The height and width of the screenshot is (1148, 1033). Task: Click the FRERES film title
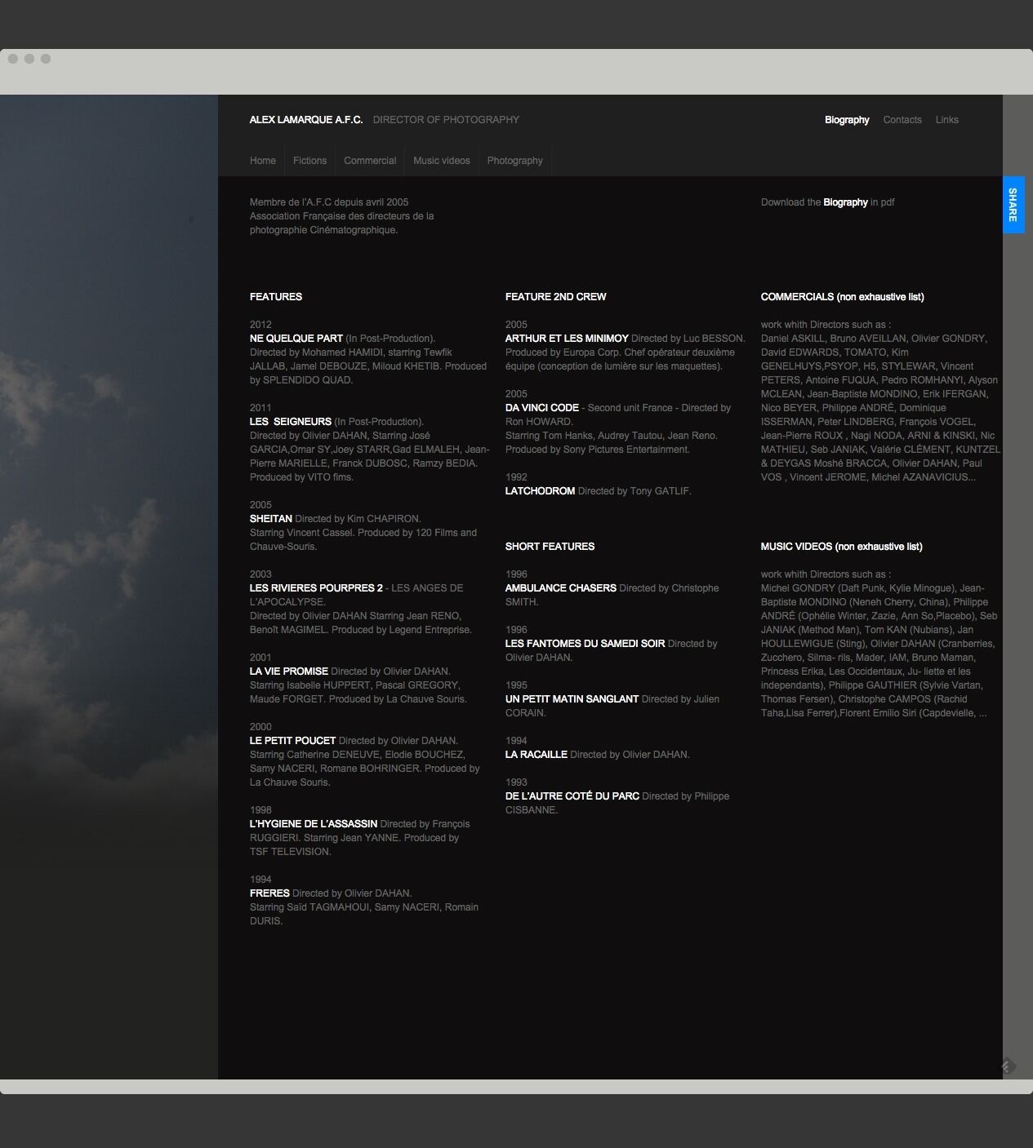point(269,893)
